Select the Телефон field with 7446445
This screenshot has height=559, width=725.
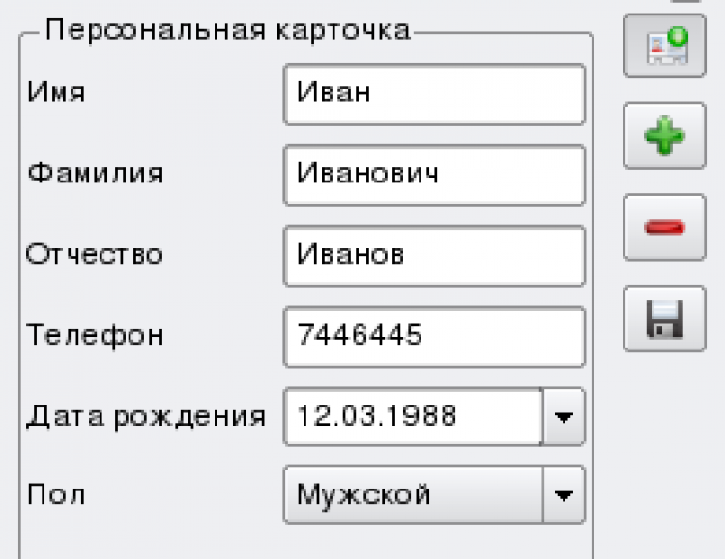point(434,336)
